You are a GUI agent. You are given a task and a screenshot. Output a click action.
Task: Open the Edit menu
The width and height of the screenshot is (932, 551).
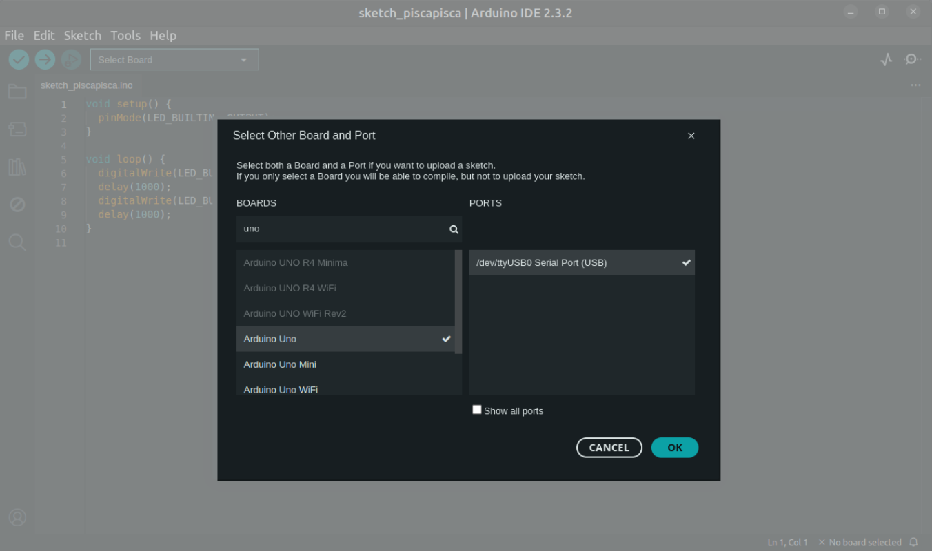tap(44, 36)
